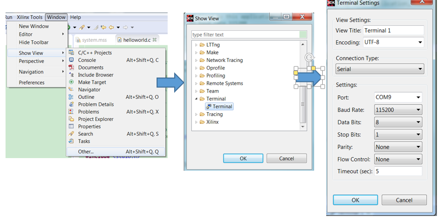Open the Flow Control dropdown
Screen dimensions: 441x220
click(x=398, y=159)
